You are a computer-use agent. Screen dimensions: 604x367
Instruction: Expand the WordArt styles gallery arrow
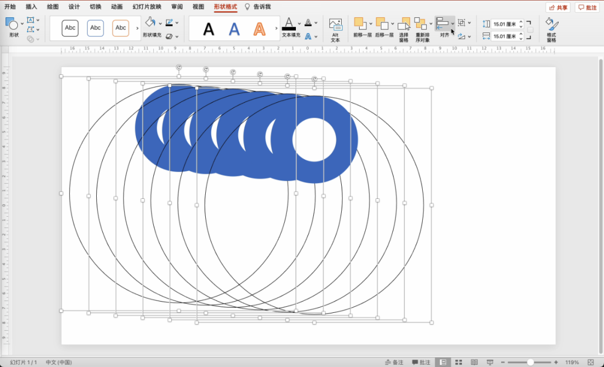point(276,28)
